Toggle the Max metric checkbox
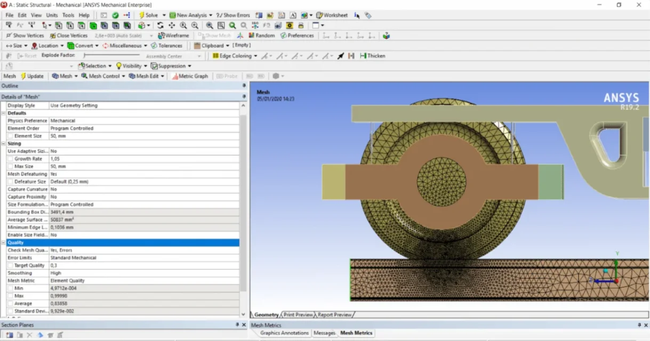650x341 pixels. click(x=11, y=296)
